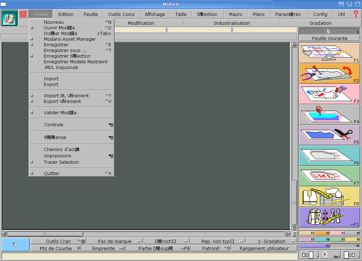Click the red square spiral icon
The width and height of the screenshot is (362, 261).
pos(23,14)
